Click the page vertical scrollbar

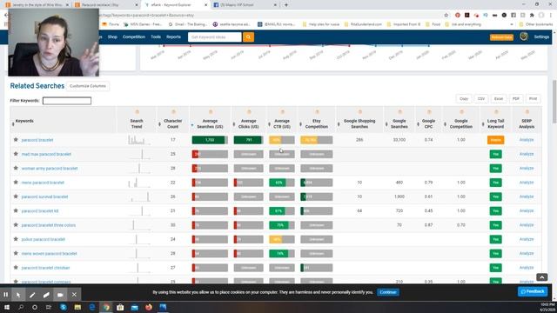tap(554, 102)
